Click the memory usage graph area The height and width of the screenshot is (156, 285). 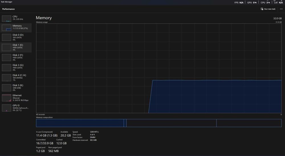coord(159,68)
